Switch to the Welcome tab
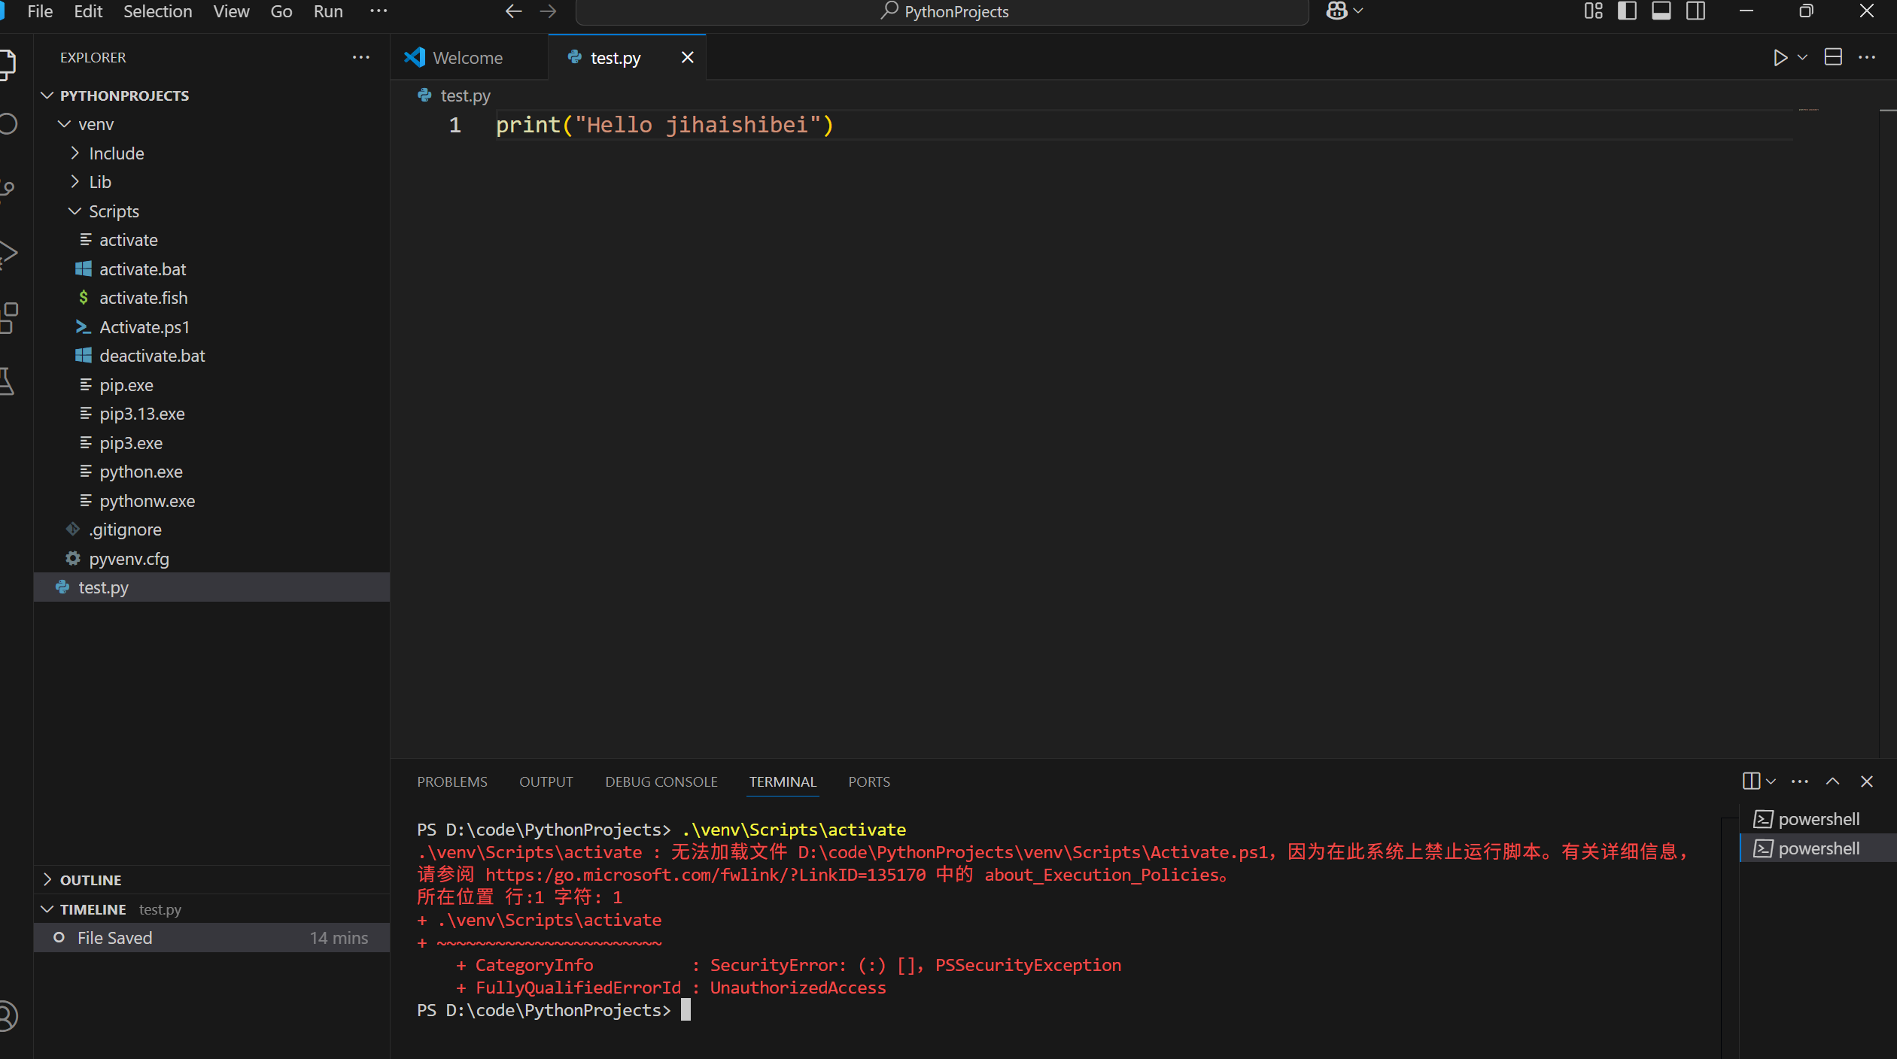The width and height of the screenshot is (1897, 1059). 467,56
